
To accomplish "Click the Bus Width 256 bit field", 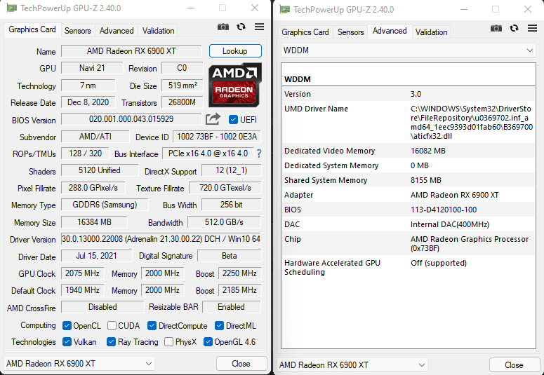I will coord(232,205).
